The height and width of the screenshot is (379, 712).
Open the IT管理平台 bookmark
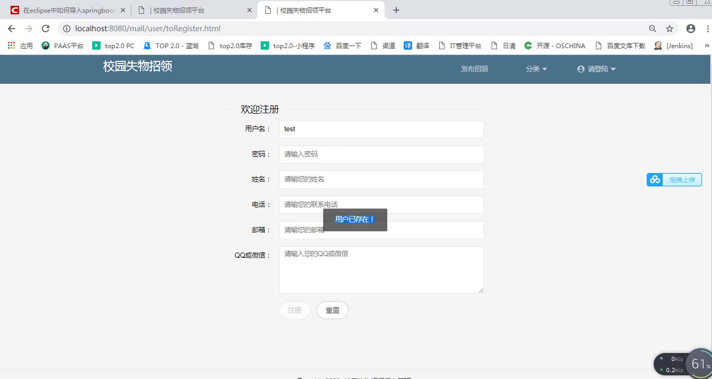tap(459, 46)
